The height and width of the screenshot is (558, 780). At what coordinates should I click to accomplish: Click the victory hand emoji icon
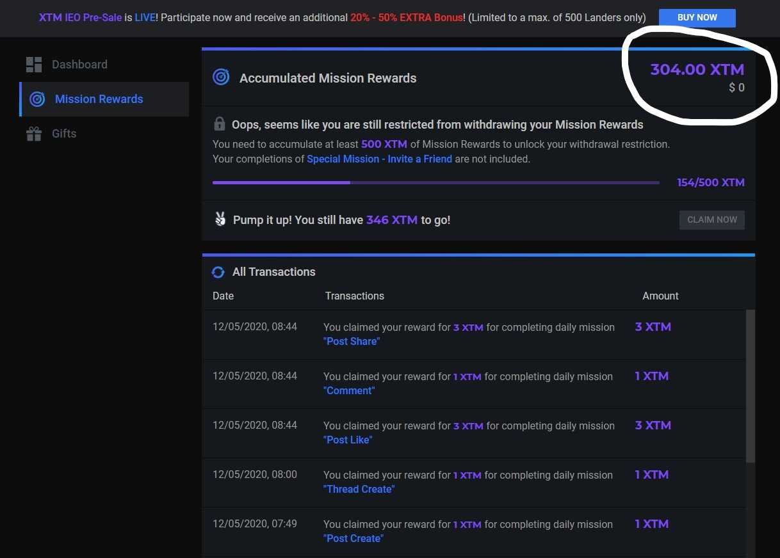[220, 219]
